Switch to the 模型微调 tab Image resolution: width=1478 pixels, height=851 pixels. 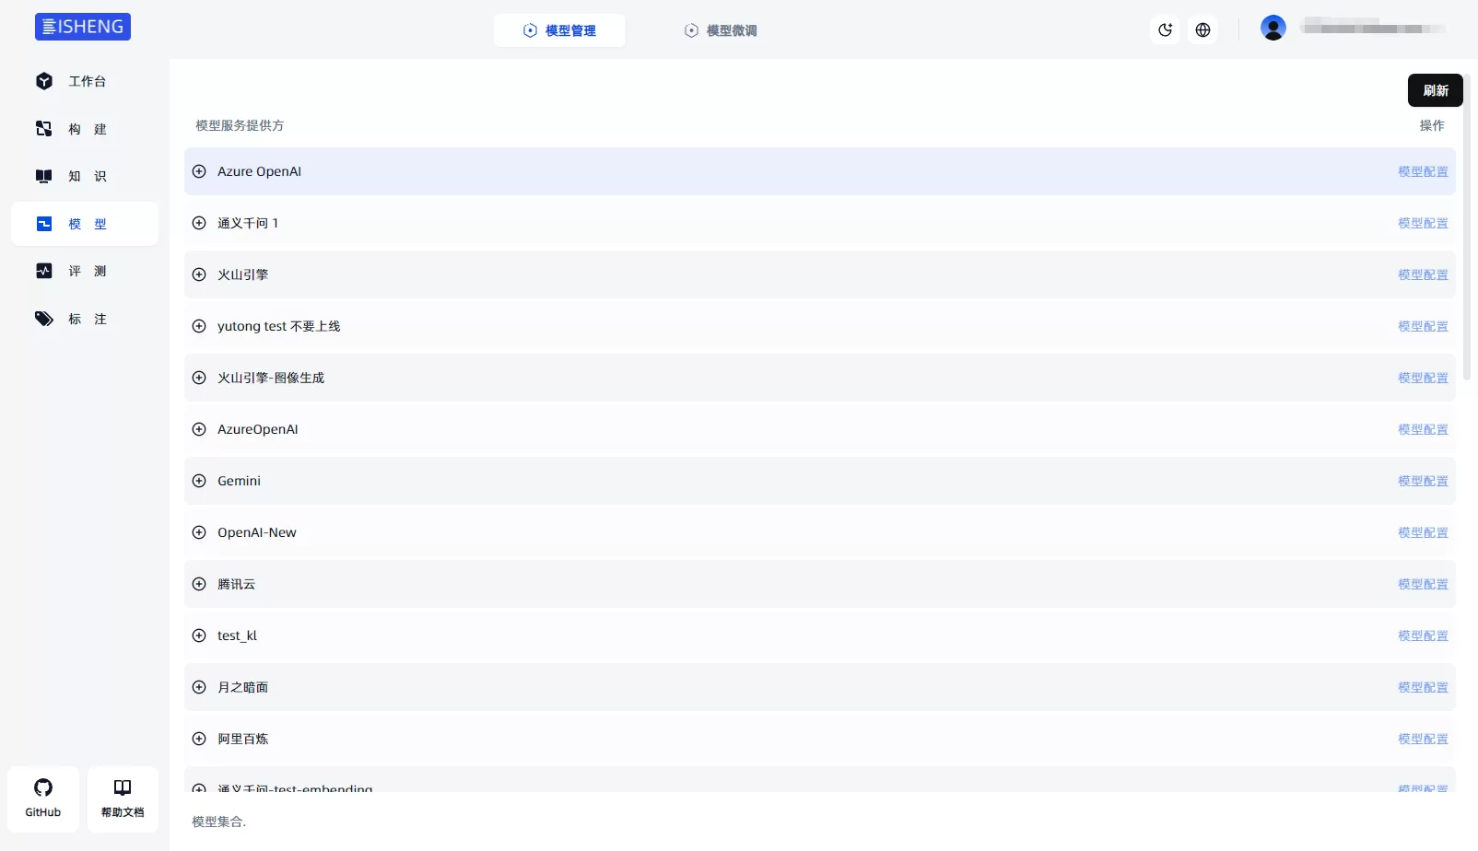point(721,30)
